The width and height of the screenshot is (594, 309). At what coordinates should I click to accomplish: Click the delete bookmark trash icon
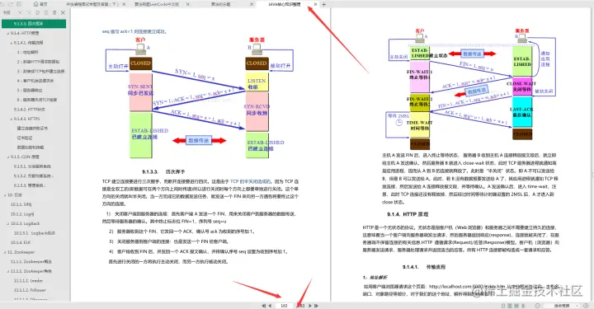pos(54,12)
